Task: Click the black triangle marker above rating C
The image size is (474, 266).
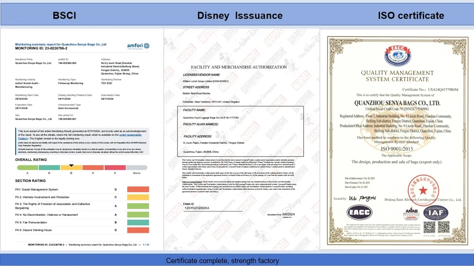Action: tap(71, 165)
